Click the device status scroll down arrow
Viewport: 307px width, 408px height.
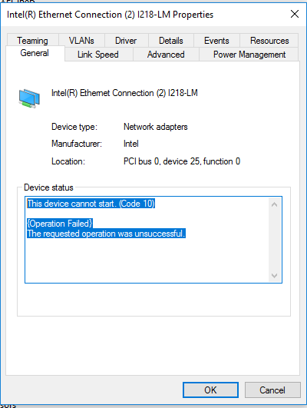(274, 275)
